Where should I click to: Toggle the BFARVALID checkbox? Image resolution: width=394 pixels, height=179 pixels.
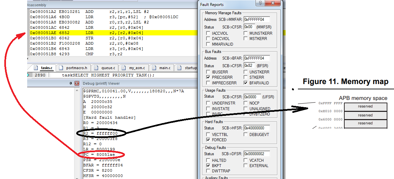coord(246,83)
